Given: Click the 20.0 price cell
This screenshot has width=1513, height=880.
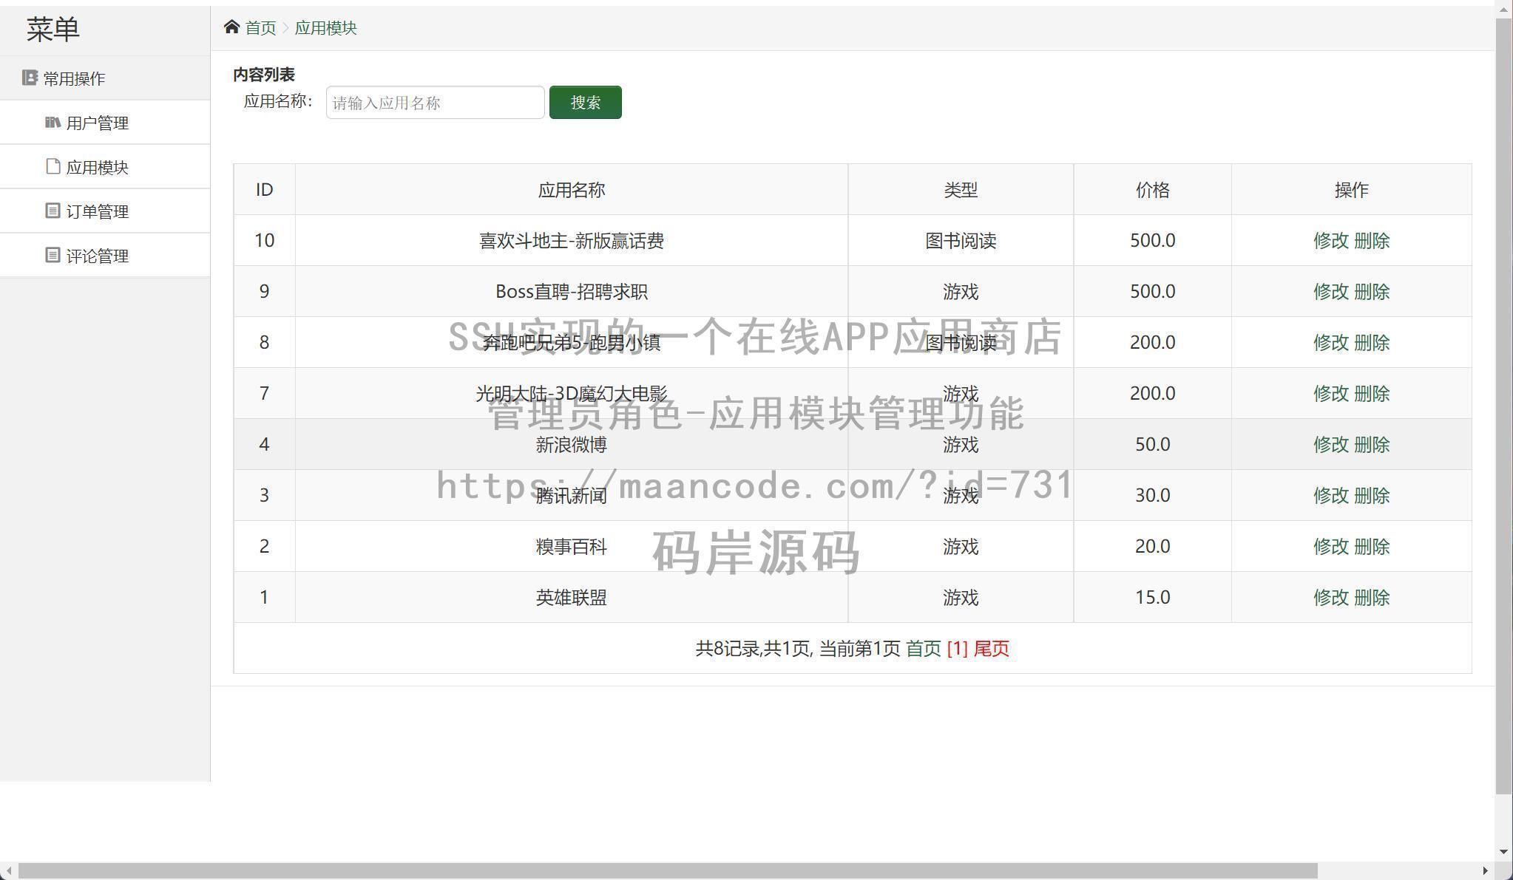Looking at the screenshot, I should [x=1152, y=547].
